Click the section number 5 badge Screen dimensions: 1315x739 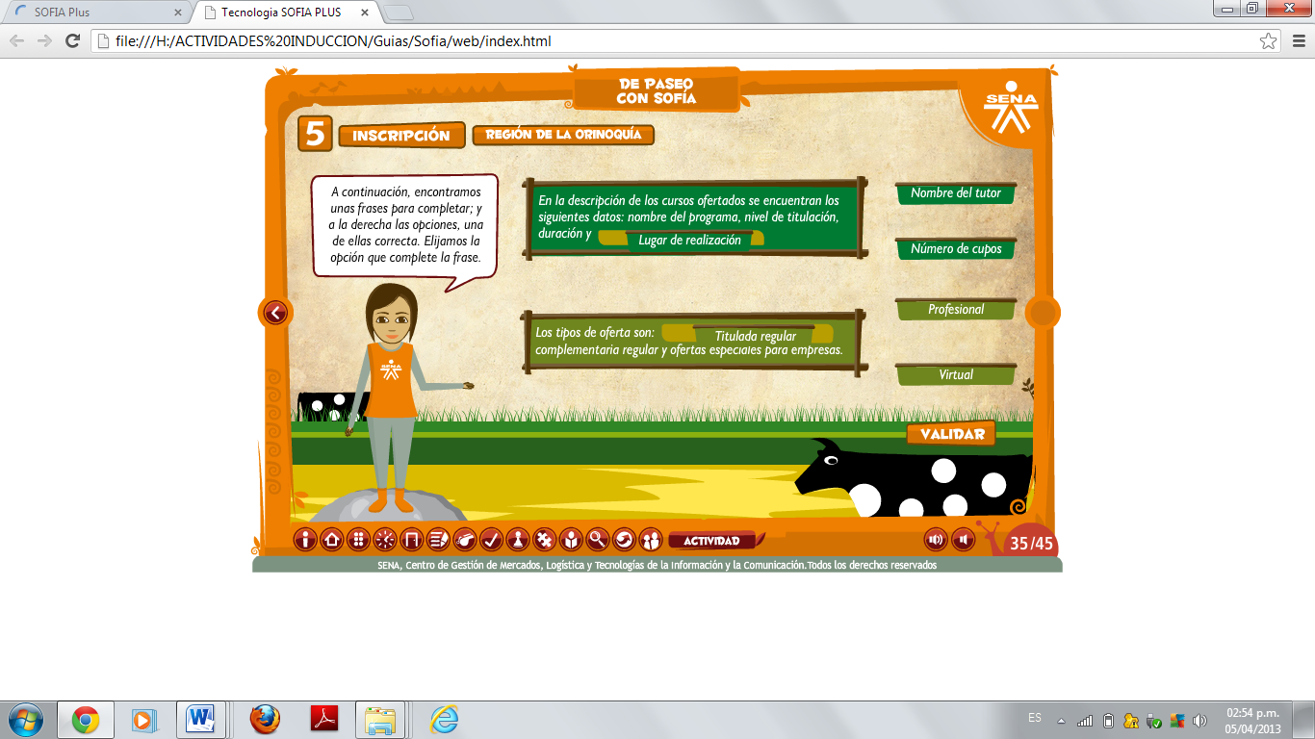pyautogui.click(x=315, y=135)
